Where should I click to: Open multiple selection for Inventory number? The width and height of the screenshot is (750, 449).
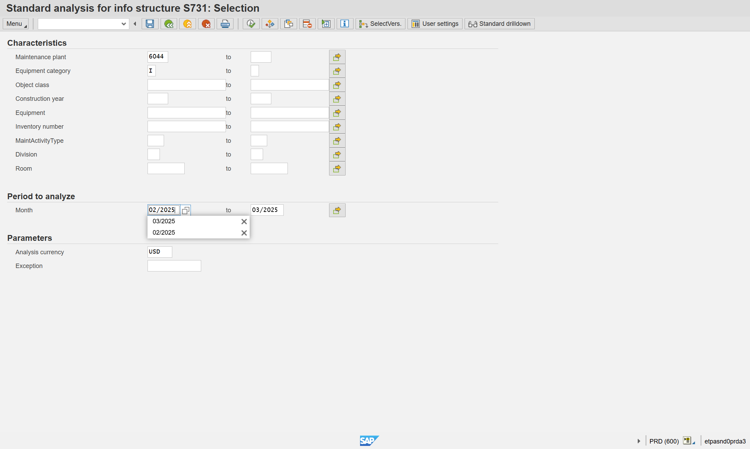pyautogui.click(x=337, y=127)
